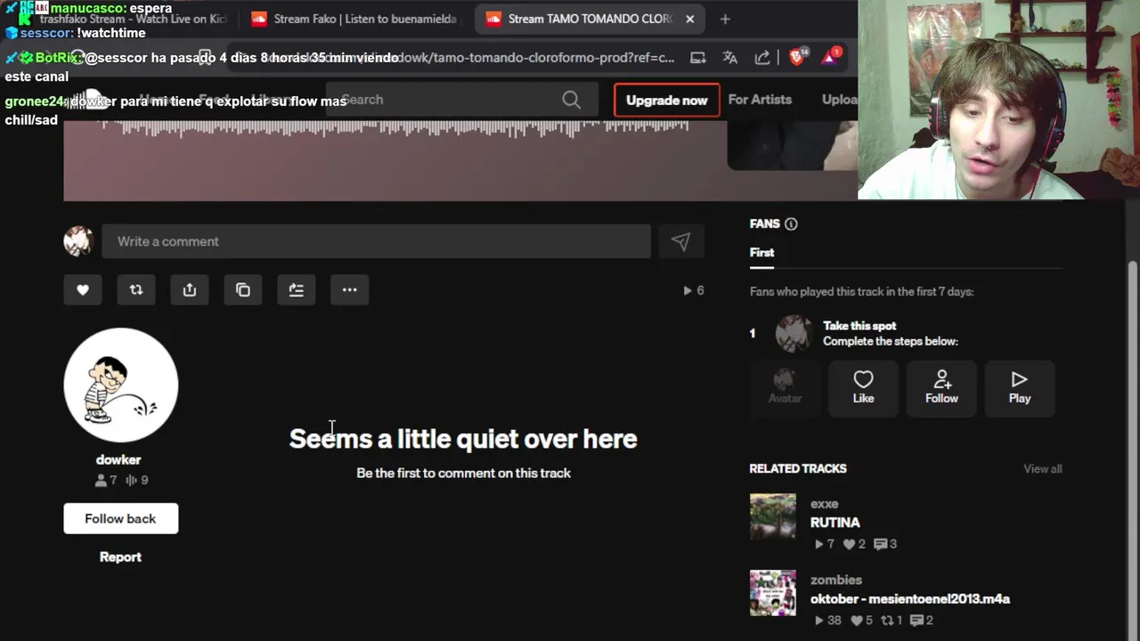Click the Follow step button in Fans panel

941,387
